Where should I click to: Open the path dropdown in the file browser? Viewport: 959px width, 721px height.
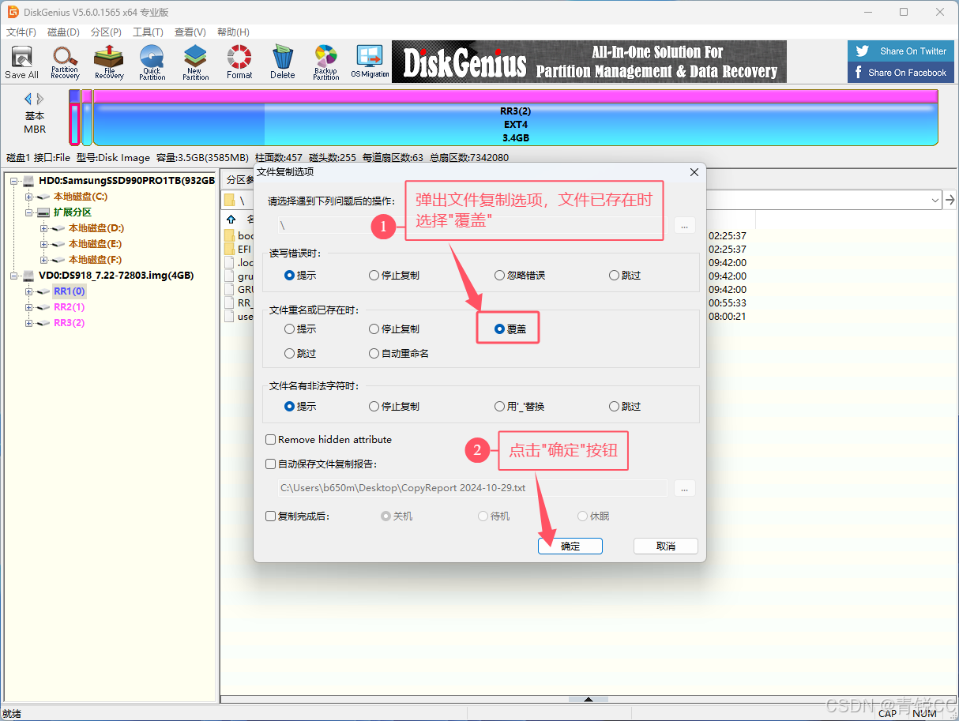pyautogui.click(x=934, y=200)
